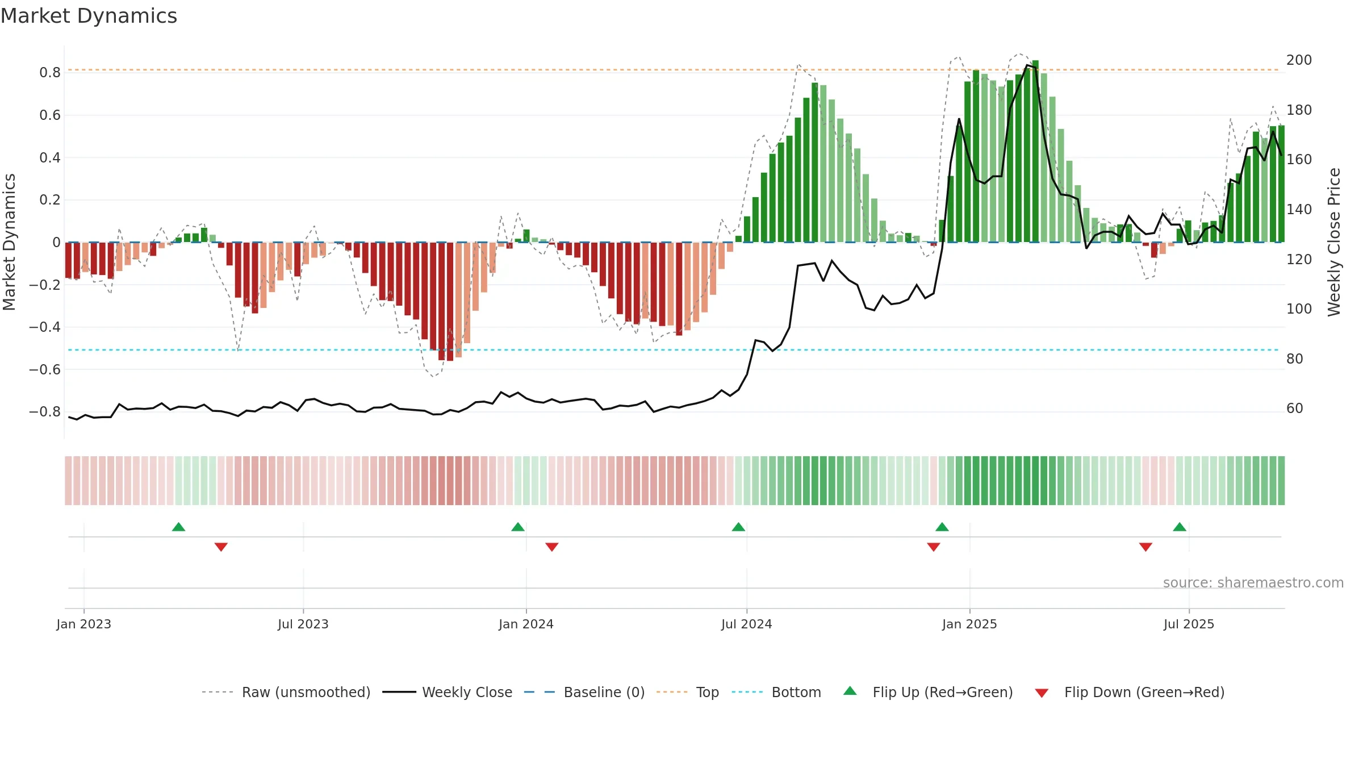Click the 60 tick on the price axis
Image resolution: width=1363 pixels, height=767 pixels.
(x=1295, y=408)
